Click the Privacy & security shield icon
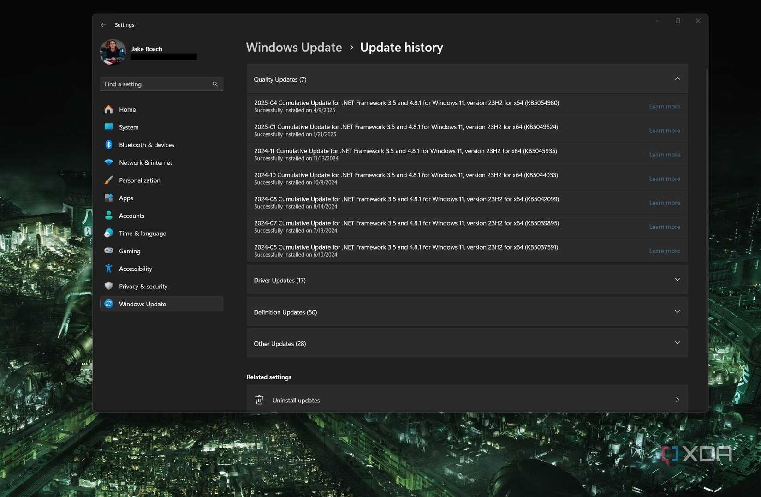This screenshot has width=761, height=497. pos(109,286)
